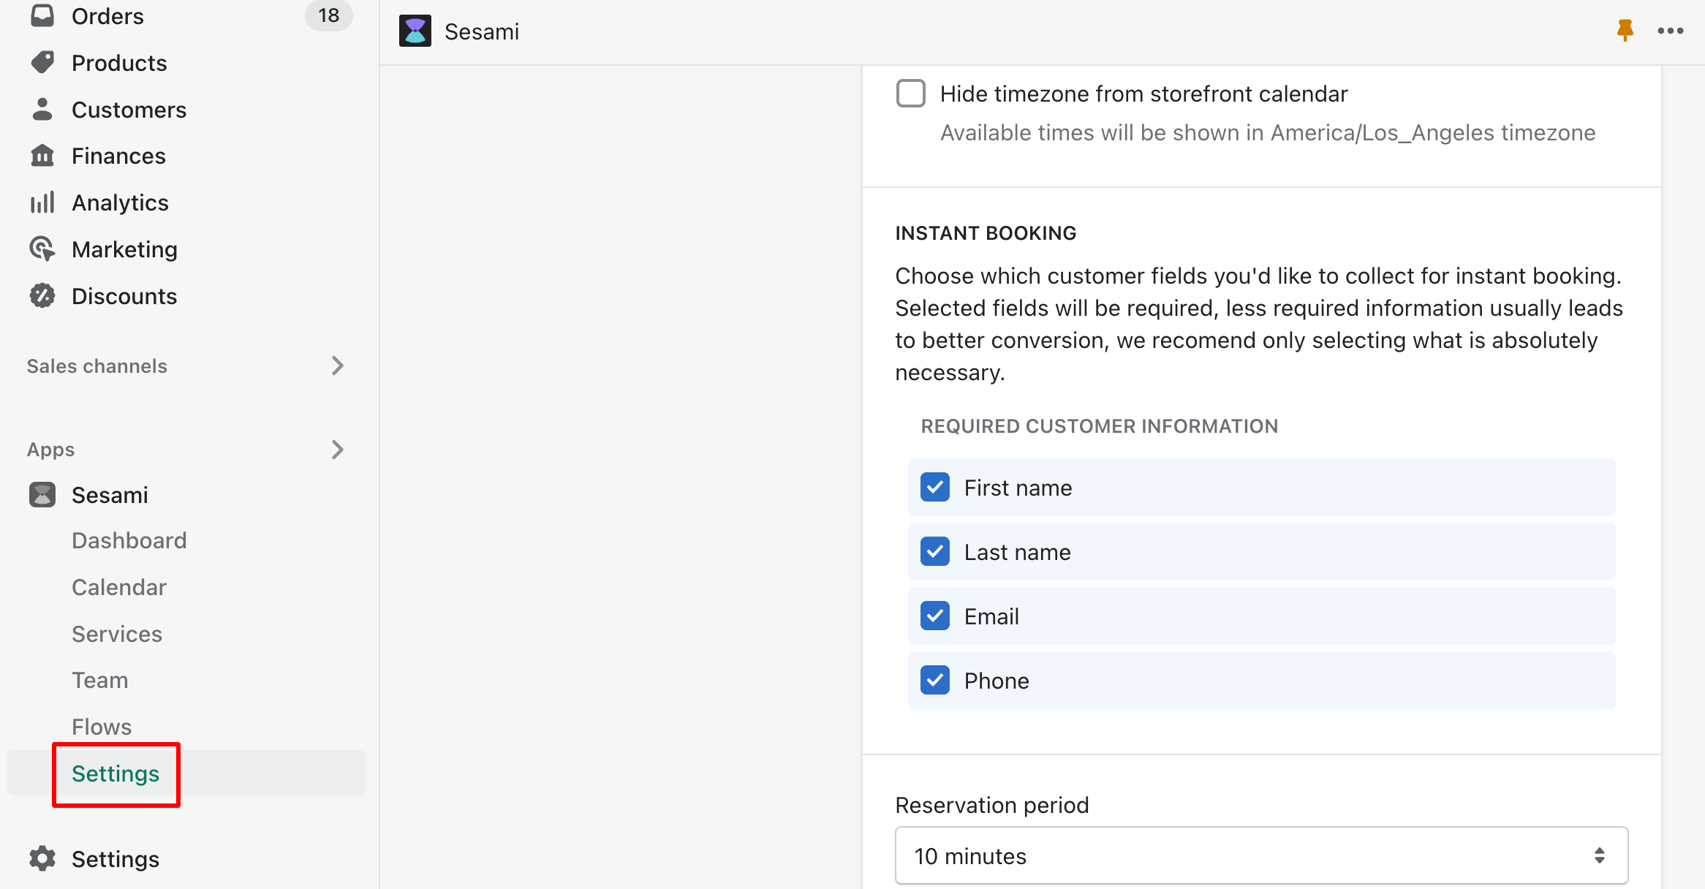Select green Settings under Sesami
1705x889 pixels.
[116, 773]
